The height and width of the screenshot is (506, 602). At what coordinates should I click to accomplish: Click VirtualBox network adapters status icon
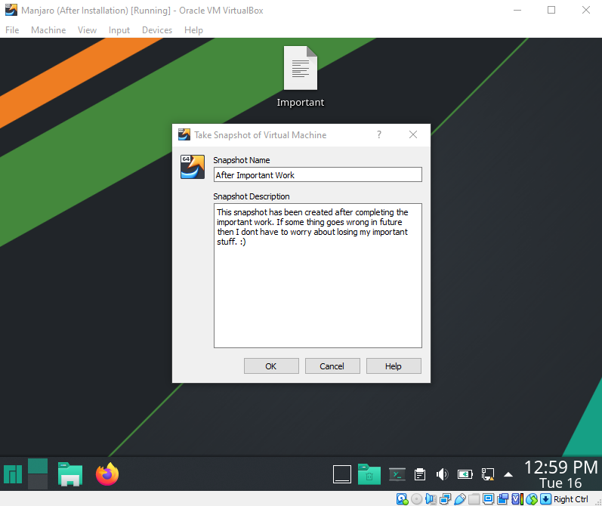[x=446, y=499]
